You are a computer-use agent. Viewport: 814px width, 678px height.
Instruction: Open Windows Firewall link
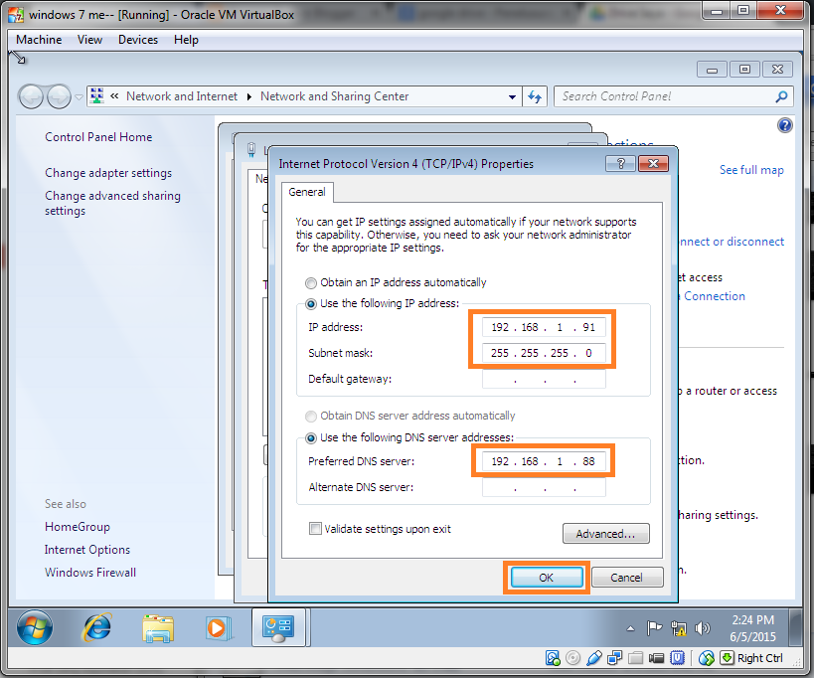coord(90,573)
